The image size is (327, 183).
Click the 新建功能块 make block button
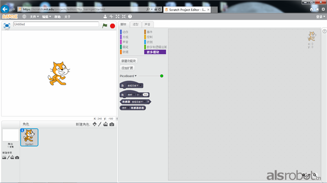(128, 61)
